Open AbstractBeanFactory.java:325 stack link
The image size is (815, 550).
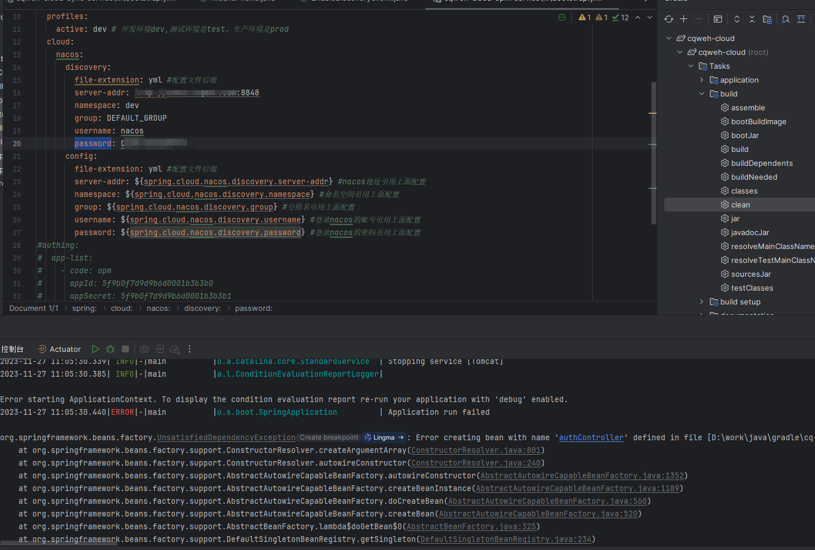471,526
